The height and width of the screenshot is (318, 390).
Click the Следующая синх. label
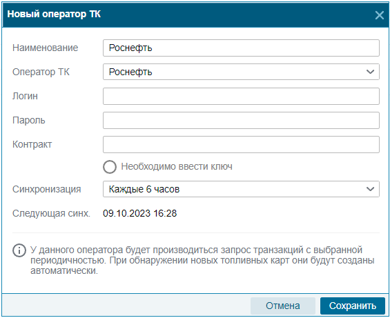tap(51, 213)
